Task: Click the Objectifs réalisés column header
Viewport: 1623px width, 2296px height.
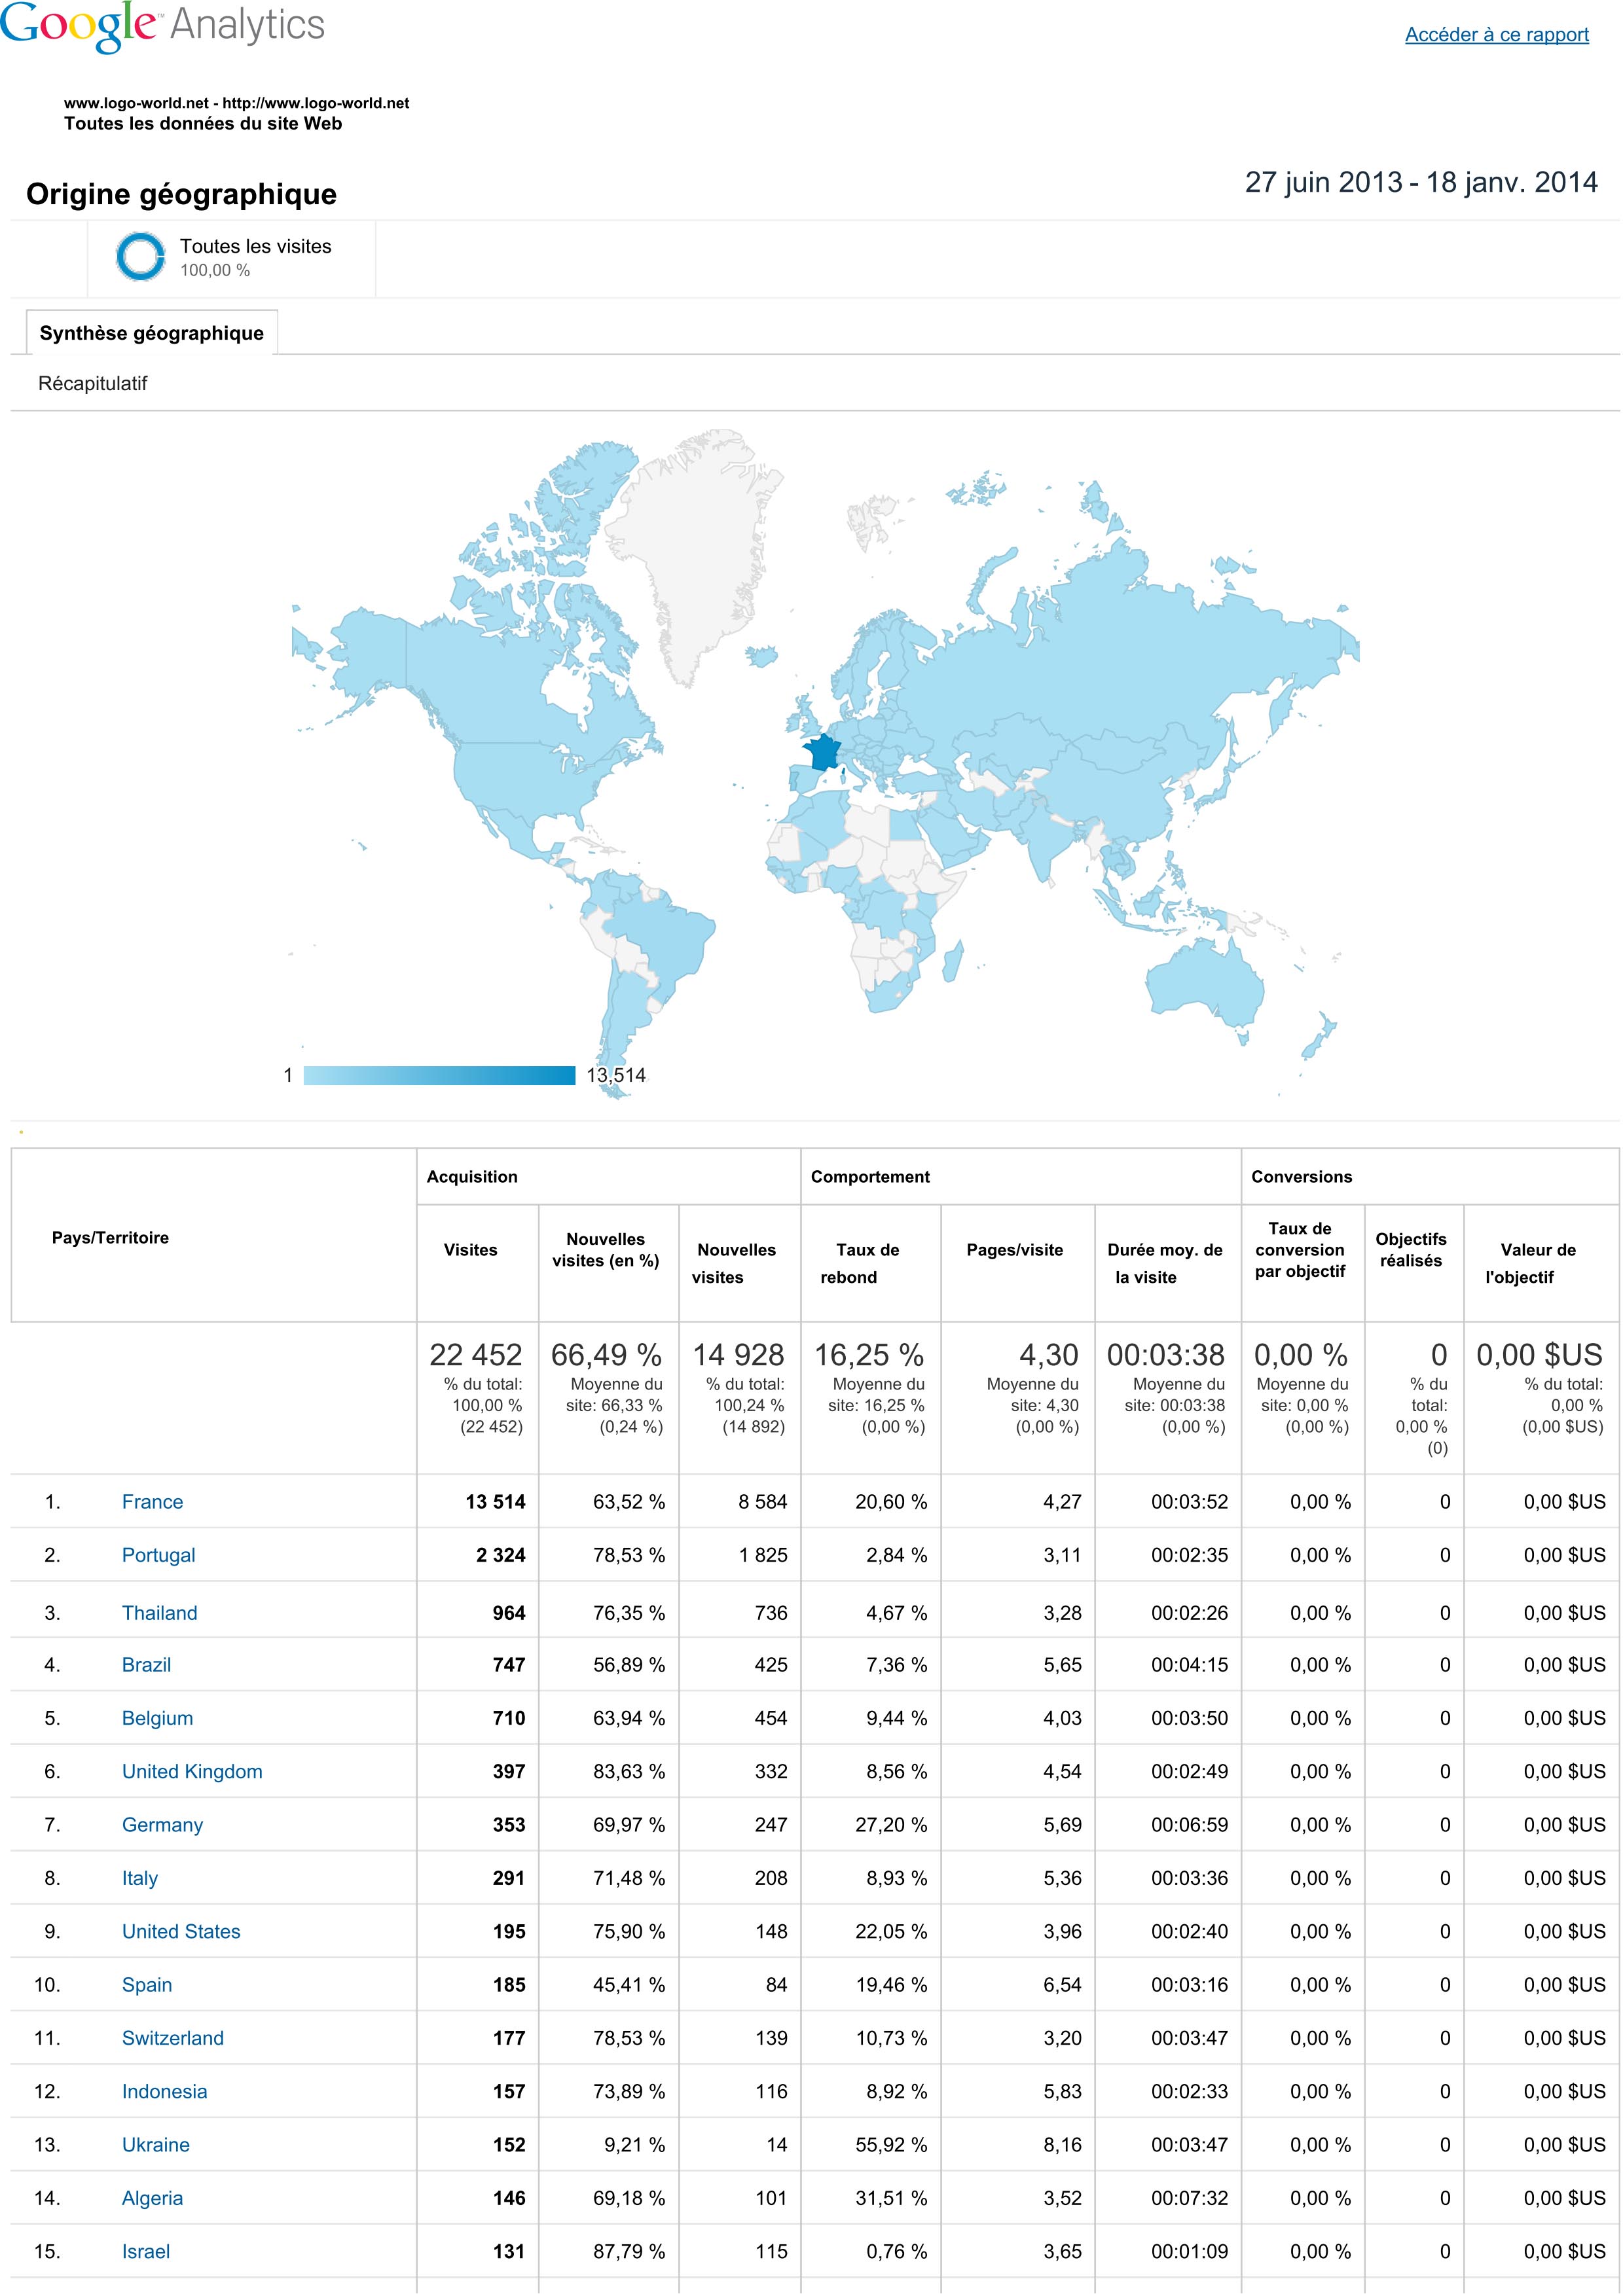Action: [1411, 1250]
